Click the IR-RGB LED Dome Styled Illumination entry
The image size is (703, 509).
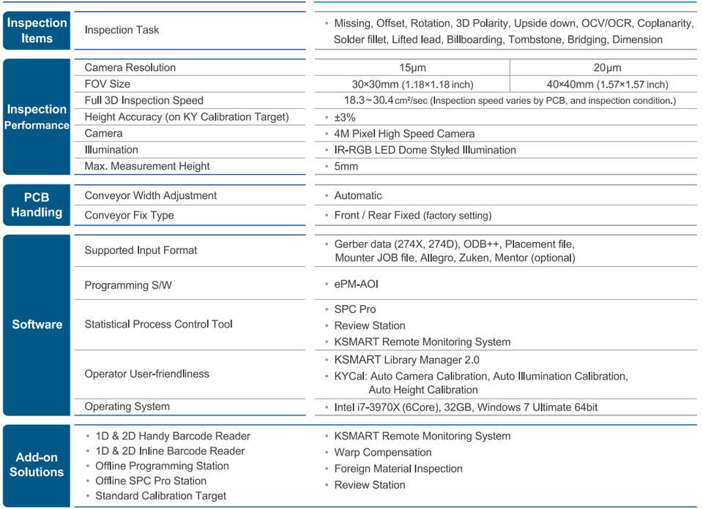pyautogui.click(x=425, y=150)
